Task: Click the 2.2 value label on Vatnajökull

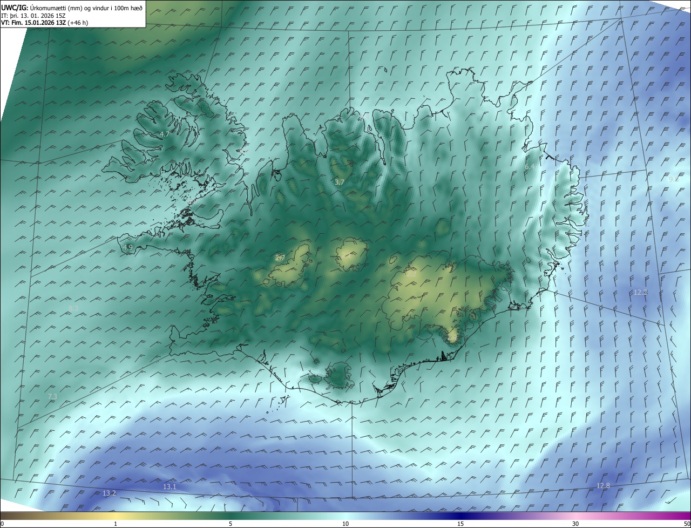Action: click(411, 274)
